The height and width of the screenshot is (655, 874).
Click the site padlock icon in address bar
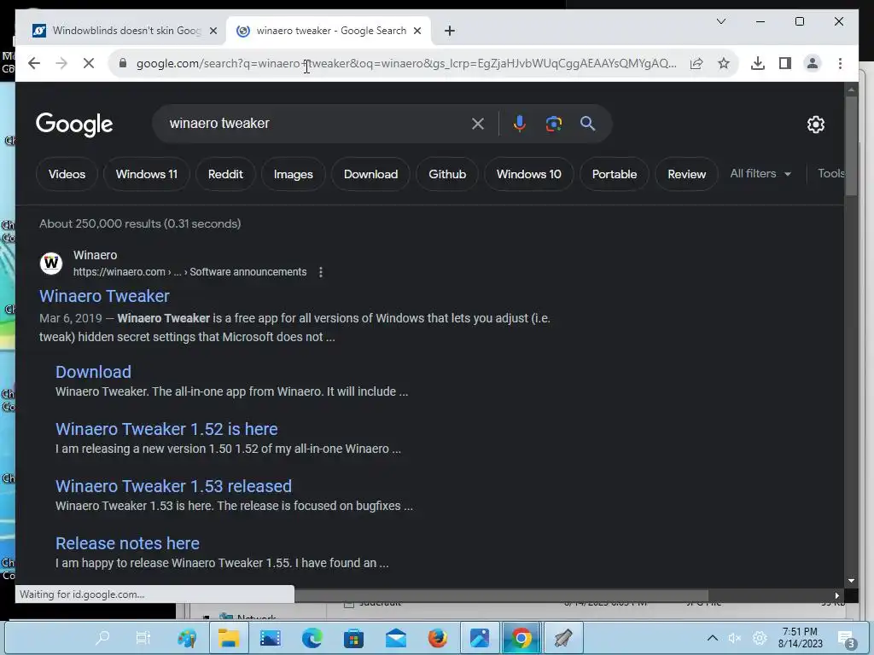coord(123,63)
